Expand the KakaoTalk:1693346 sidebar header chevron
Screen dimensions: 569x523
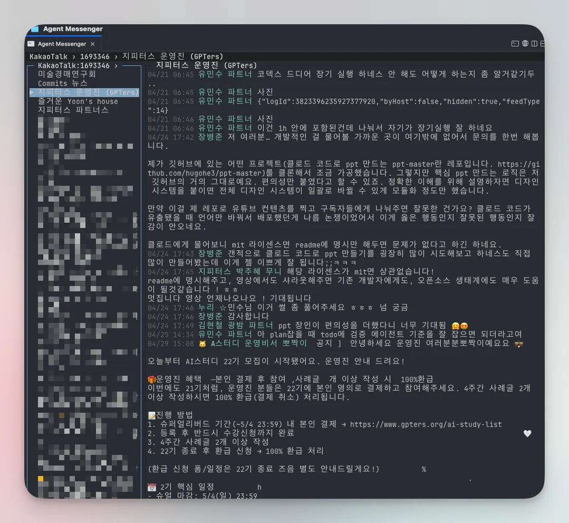pyautogui.click(x=116, y=66)
